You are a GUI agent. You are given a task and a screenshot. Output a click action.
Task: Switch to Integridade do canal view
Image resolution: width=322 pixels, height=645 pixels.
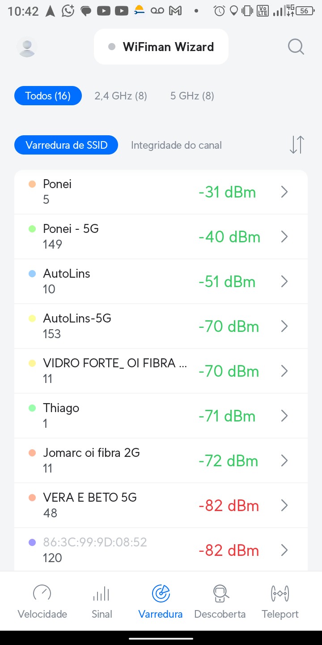click(x=176, y=145)
